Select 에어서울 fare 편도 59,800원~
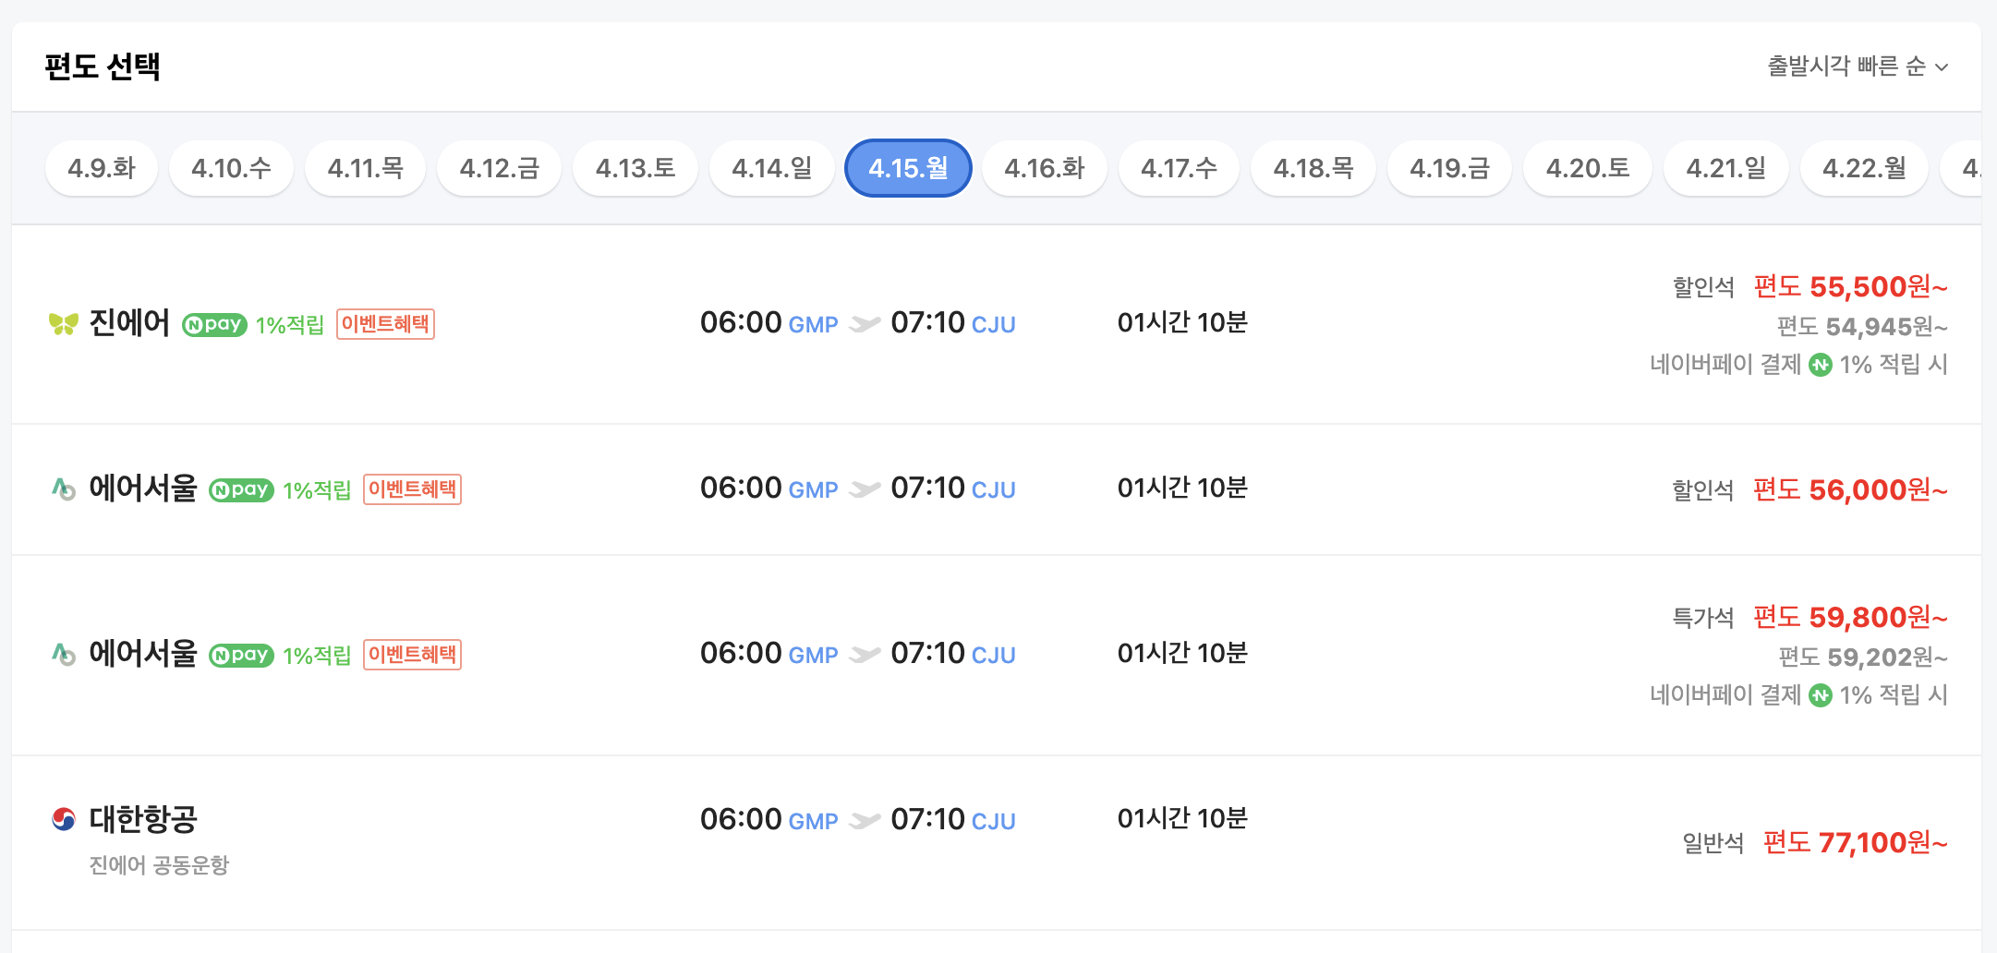The image size is (1997, 953). click(x=1850, y=617)
